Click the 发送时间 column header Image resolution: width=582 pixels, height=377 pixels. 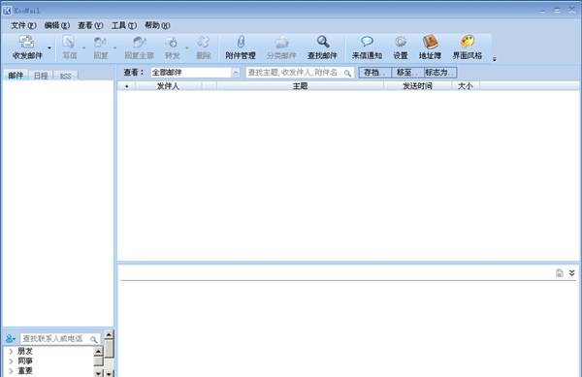(417, 86)
